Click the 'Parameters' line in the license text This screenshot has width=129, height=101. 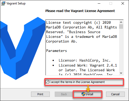57,51
